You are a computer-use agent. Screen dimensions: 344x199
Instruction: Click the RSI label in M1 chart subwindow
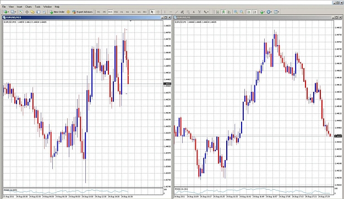181,189
